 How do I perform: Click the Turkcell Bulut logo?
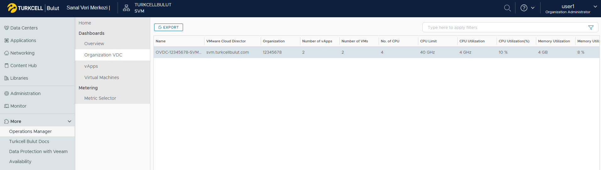33,8
